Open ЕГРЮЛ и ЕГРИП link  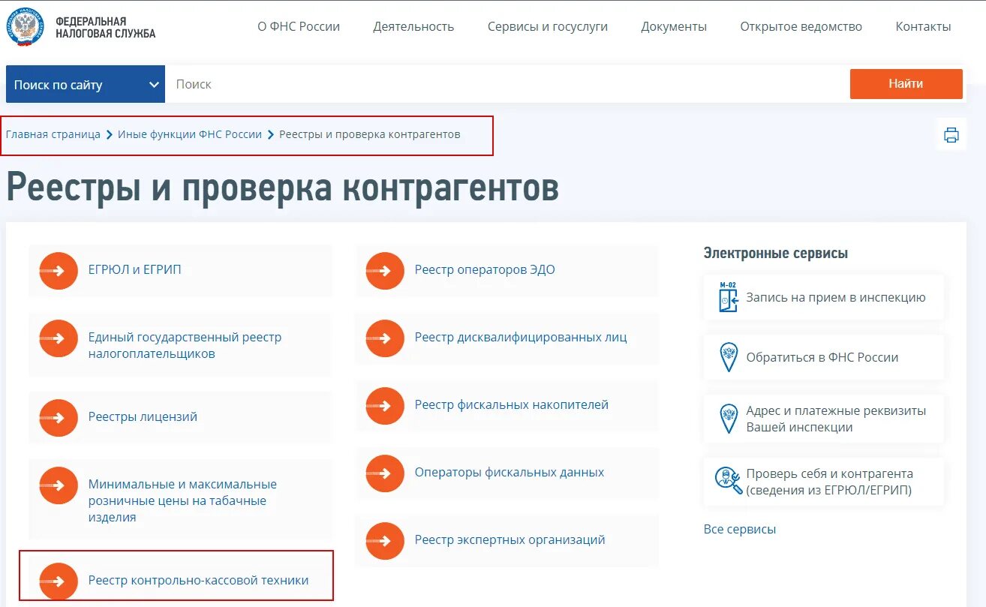[x=135, y=270]
